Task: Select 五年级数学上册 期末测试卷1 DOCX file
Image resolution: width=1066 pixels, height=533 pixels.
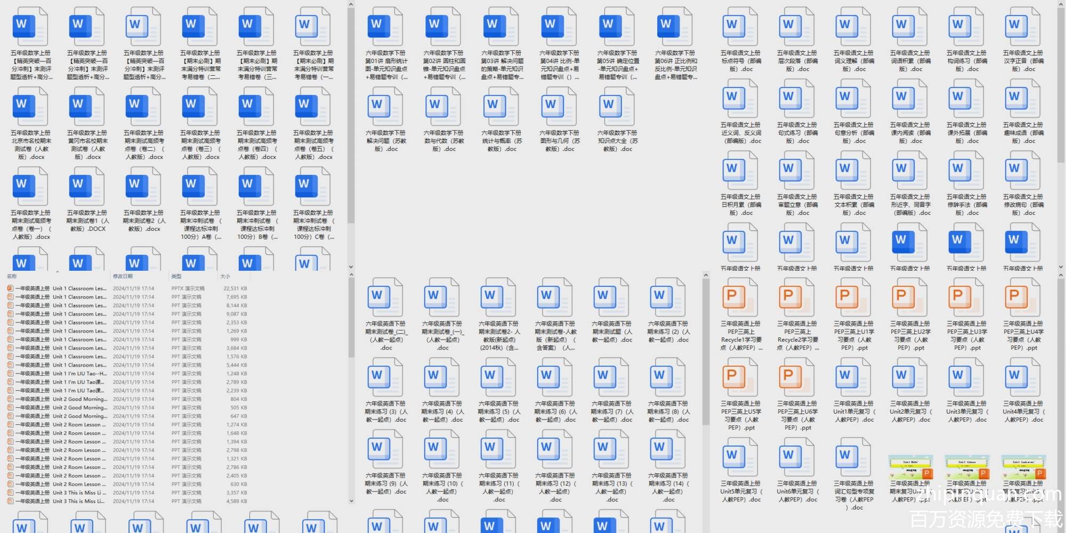Action: [87, 199]
